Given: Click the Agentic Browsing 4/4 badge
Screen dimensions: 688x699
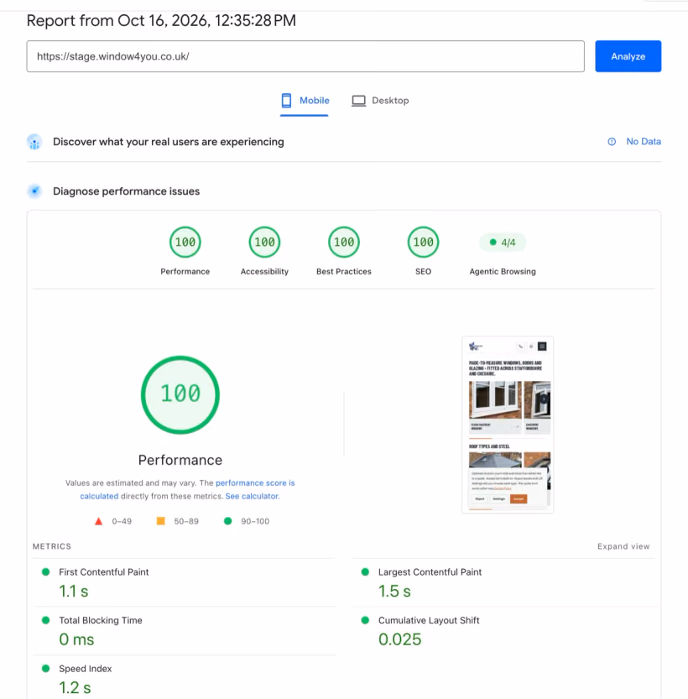Looking at the screenshot, I should (x=503, y=243).
